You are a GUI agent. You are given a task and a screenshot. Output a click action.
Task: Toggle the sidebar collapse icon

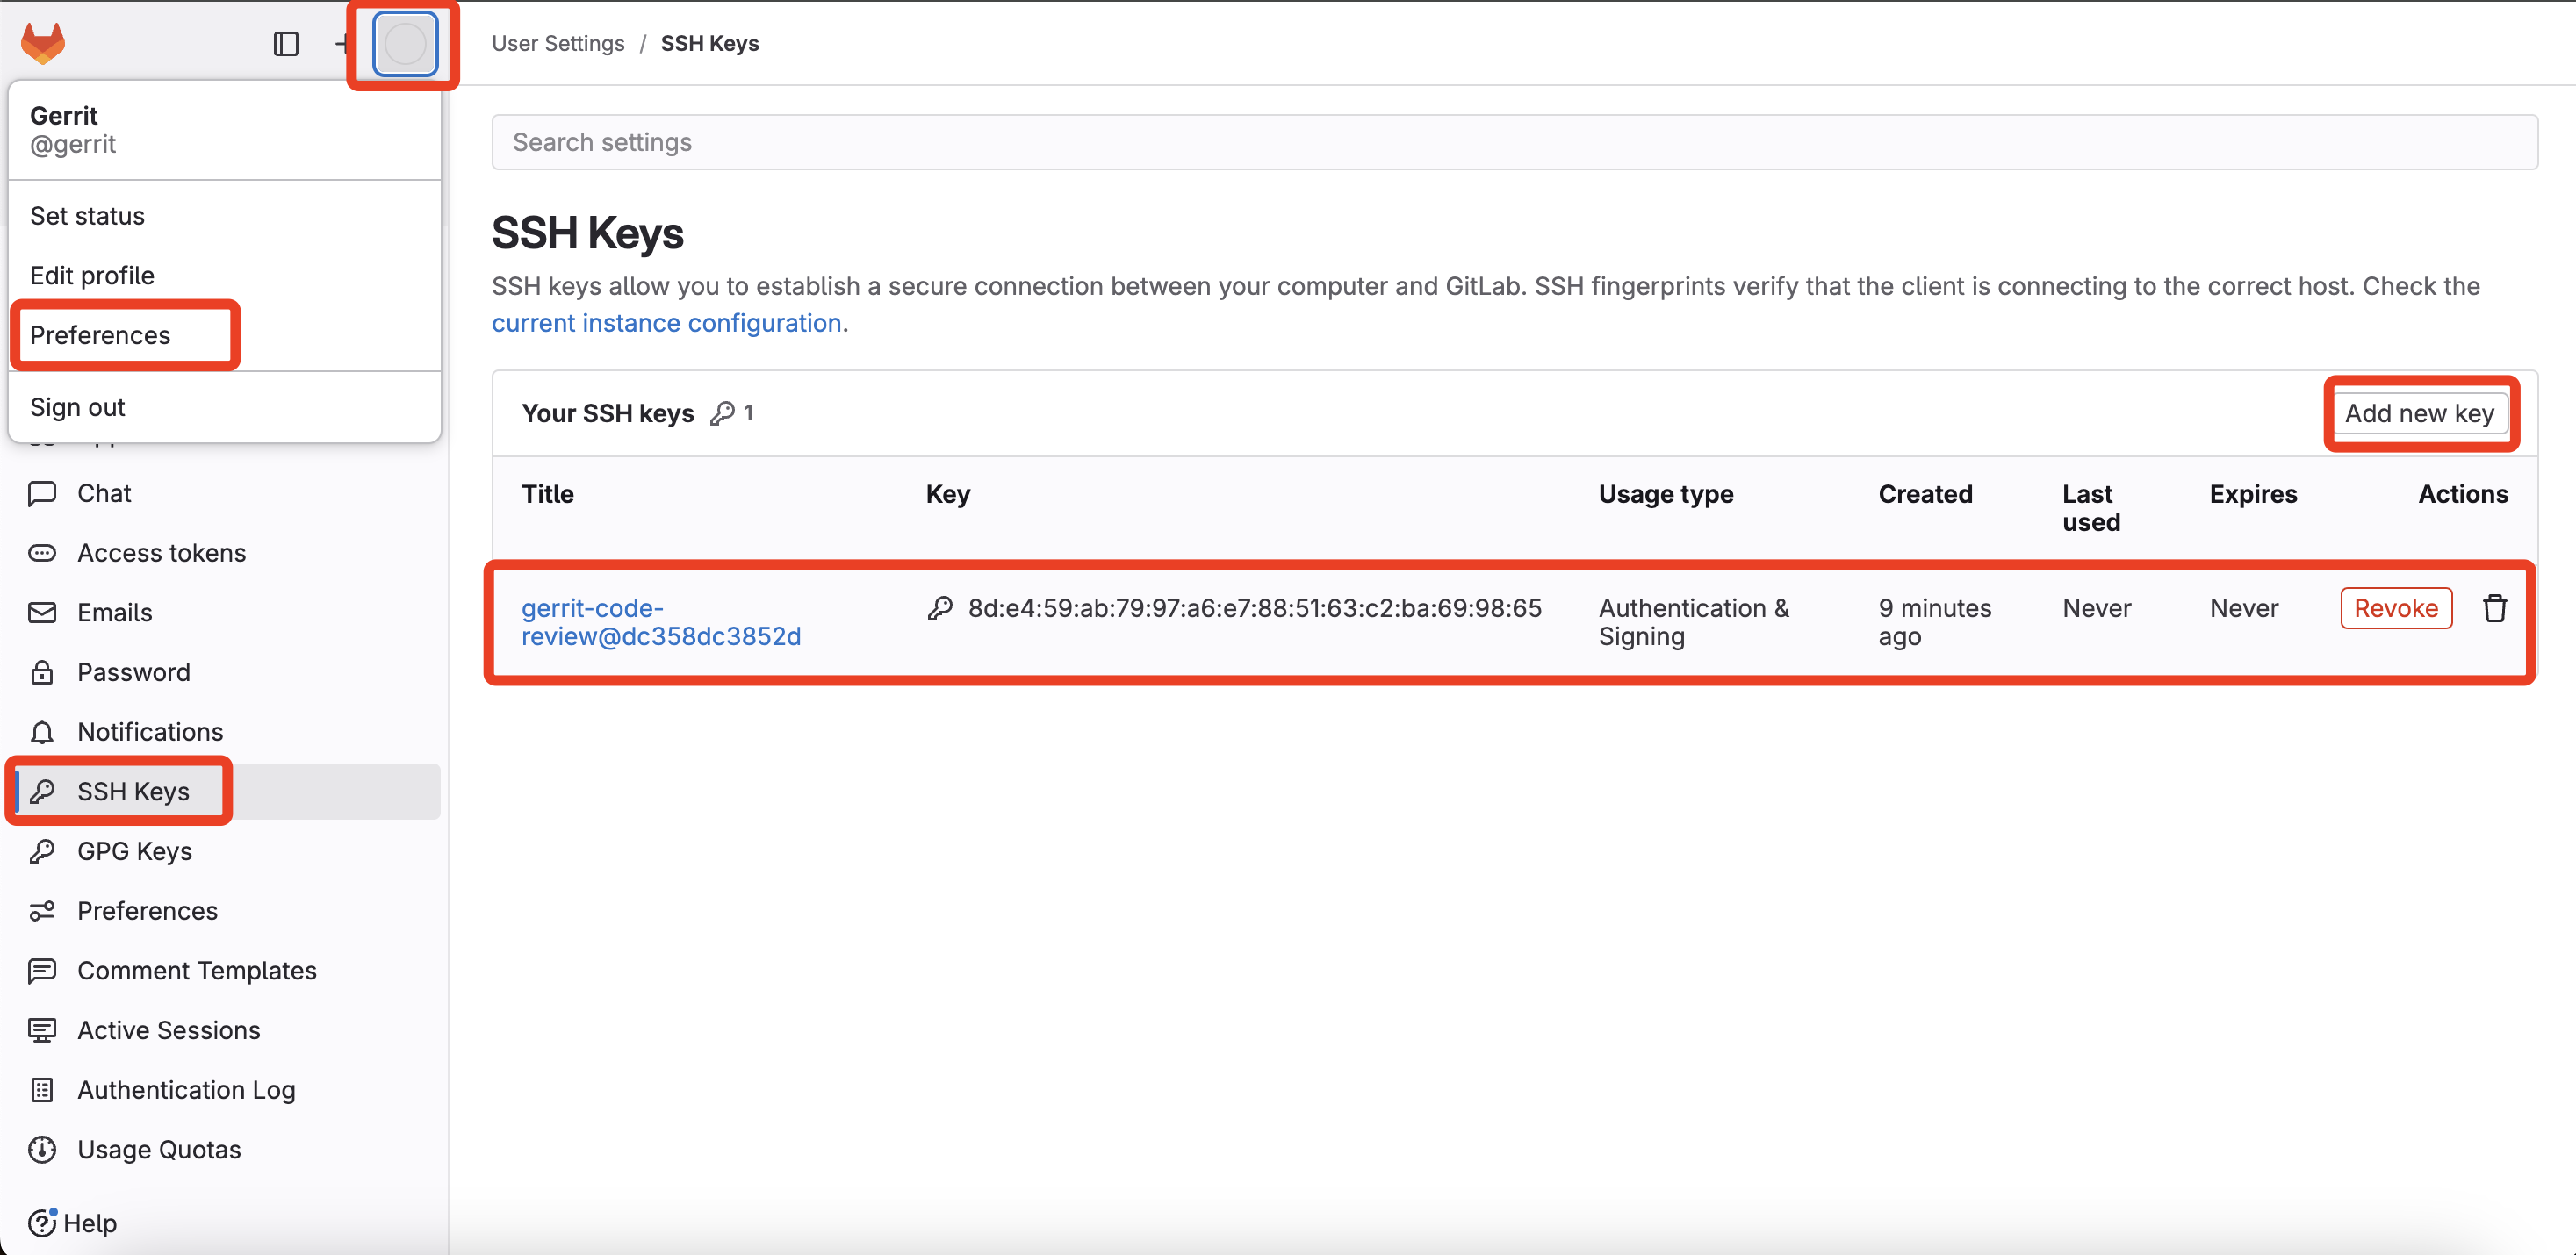(x=286, y=44)
